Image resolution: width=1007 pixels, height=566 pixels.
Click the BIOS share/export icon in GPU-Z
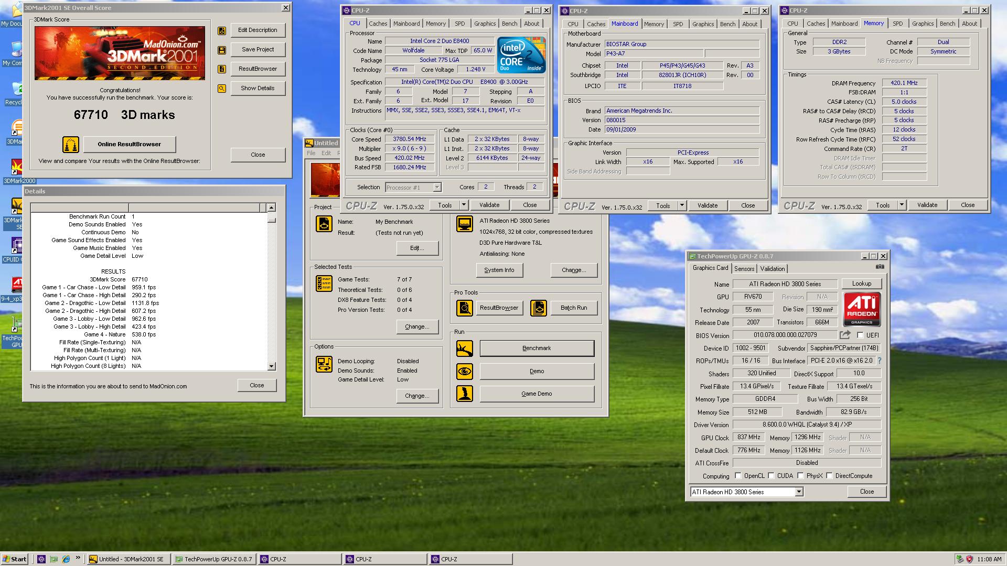pos(845,335)
